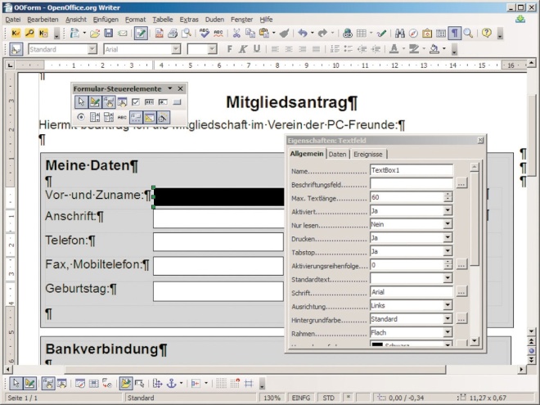Toggle the wizards wand in Formular-Steuerelemente

pyautogui.click(x=164, y=117)
